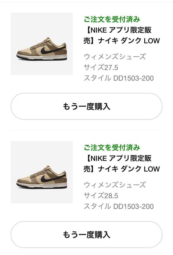Select the green ご注文を受付済み status on second order

click(112, 148)
